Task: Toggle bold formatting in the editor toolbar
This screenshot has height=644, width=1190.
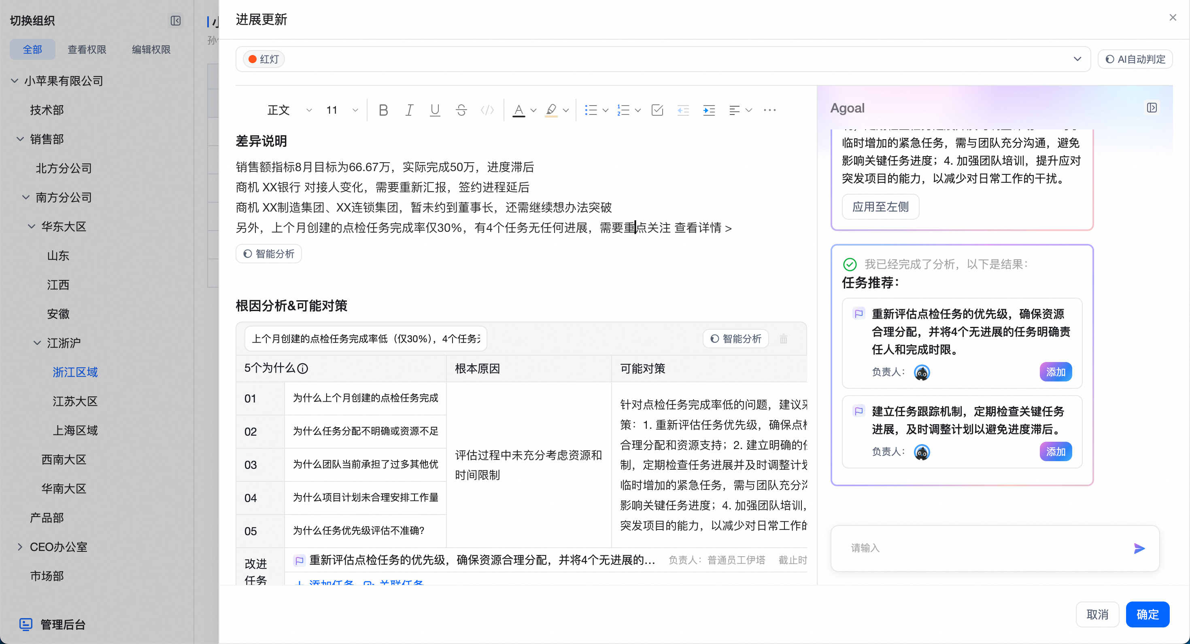Action: coord(383,110)
